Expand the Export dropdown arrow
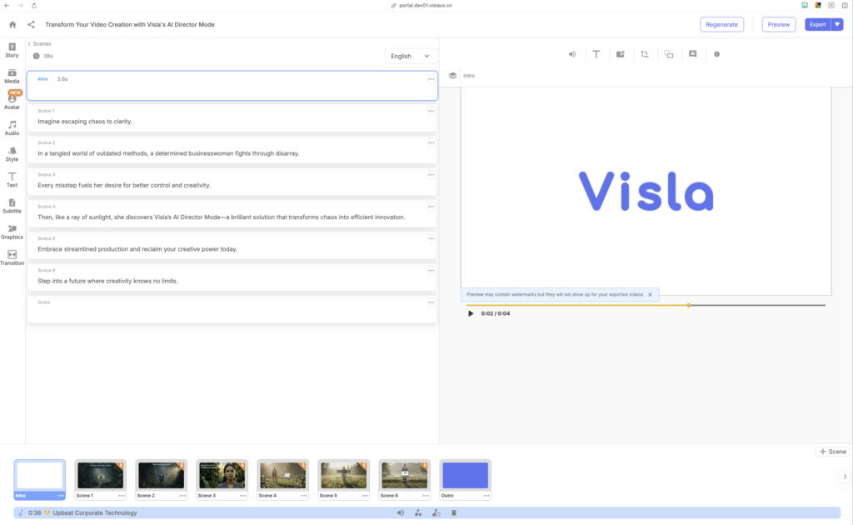The width and height of the screenshot is (853, 525). click(837, 24)
